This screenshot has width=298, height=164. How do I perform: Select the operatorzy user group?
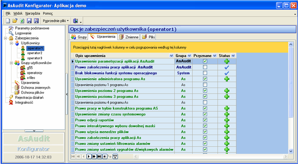click(34, 73)
